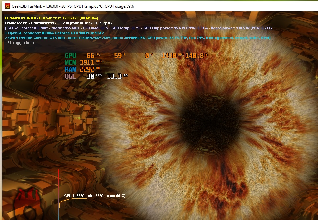Click the blue 'RAM' overlay label
The image size is (318, 220).
click(x=71, y=69)
